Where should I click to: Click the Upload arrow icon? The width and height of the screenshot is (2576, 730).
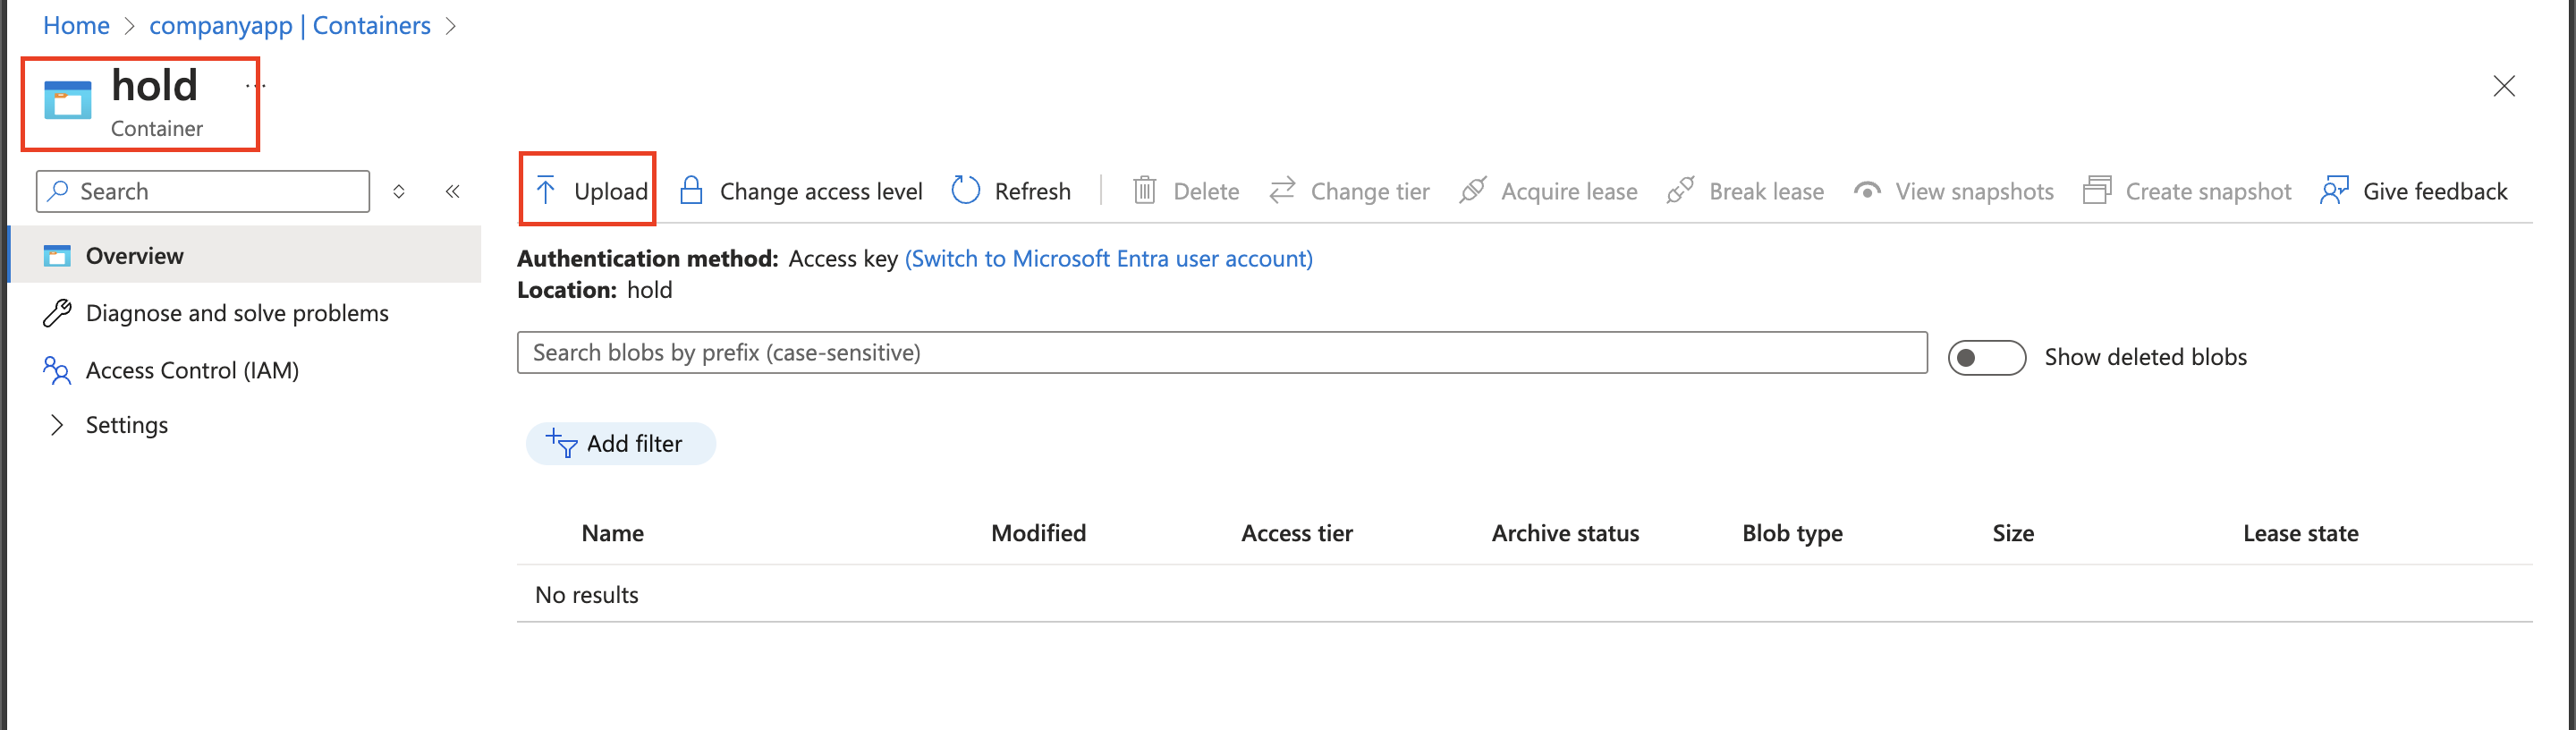tap(545, 190)
